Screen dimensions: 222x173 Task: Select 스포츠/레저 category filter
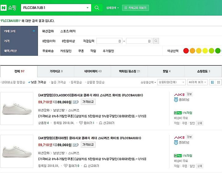coord(68,31)
